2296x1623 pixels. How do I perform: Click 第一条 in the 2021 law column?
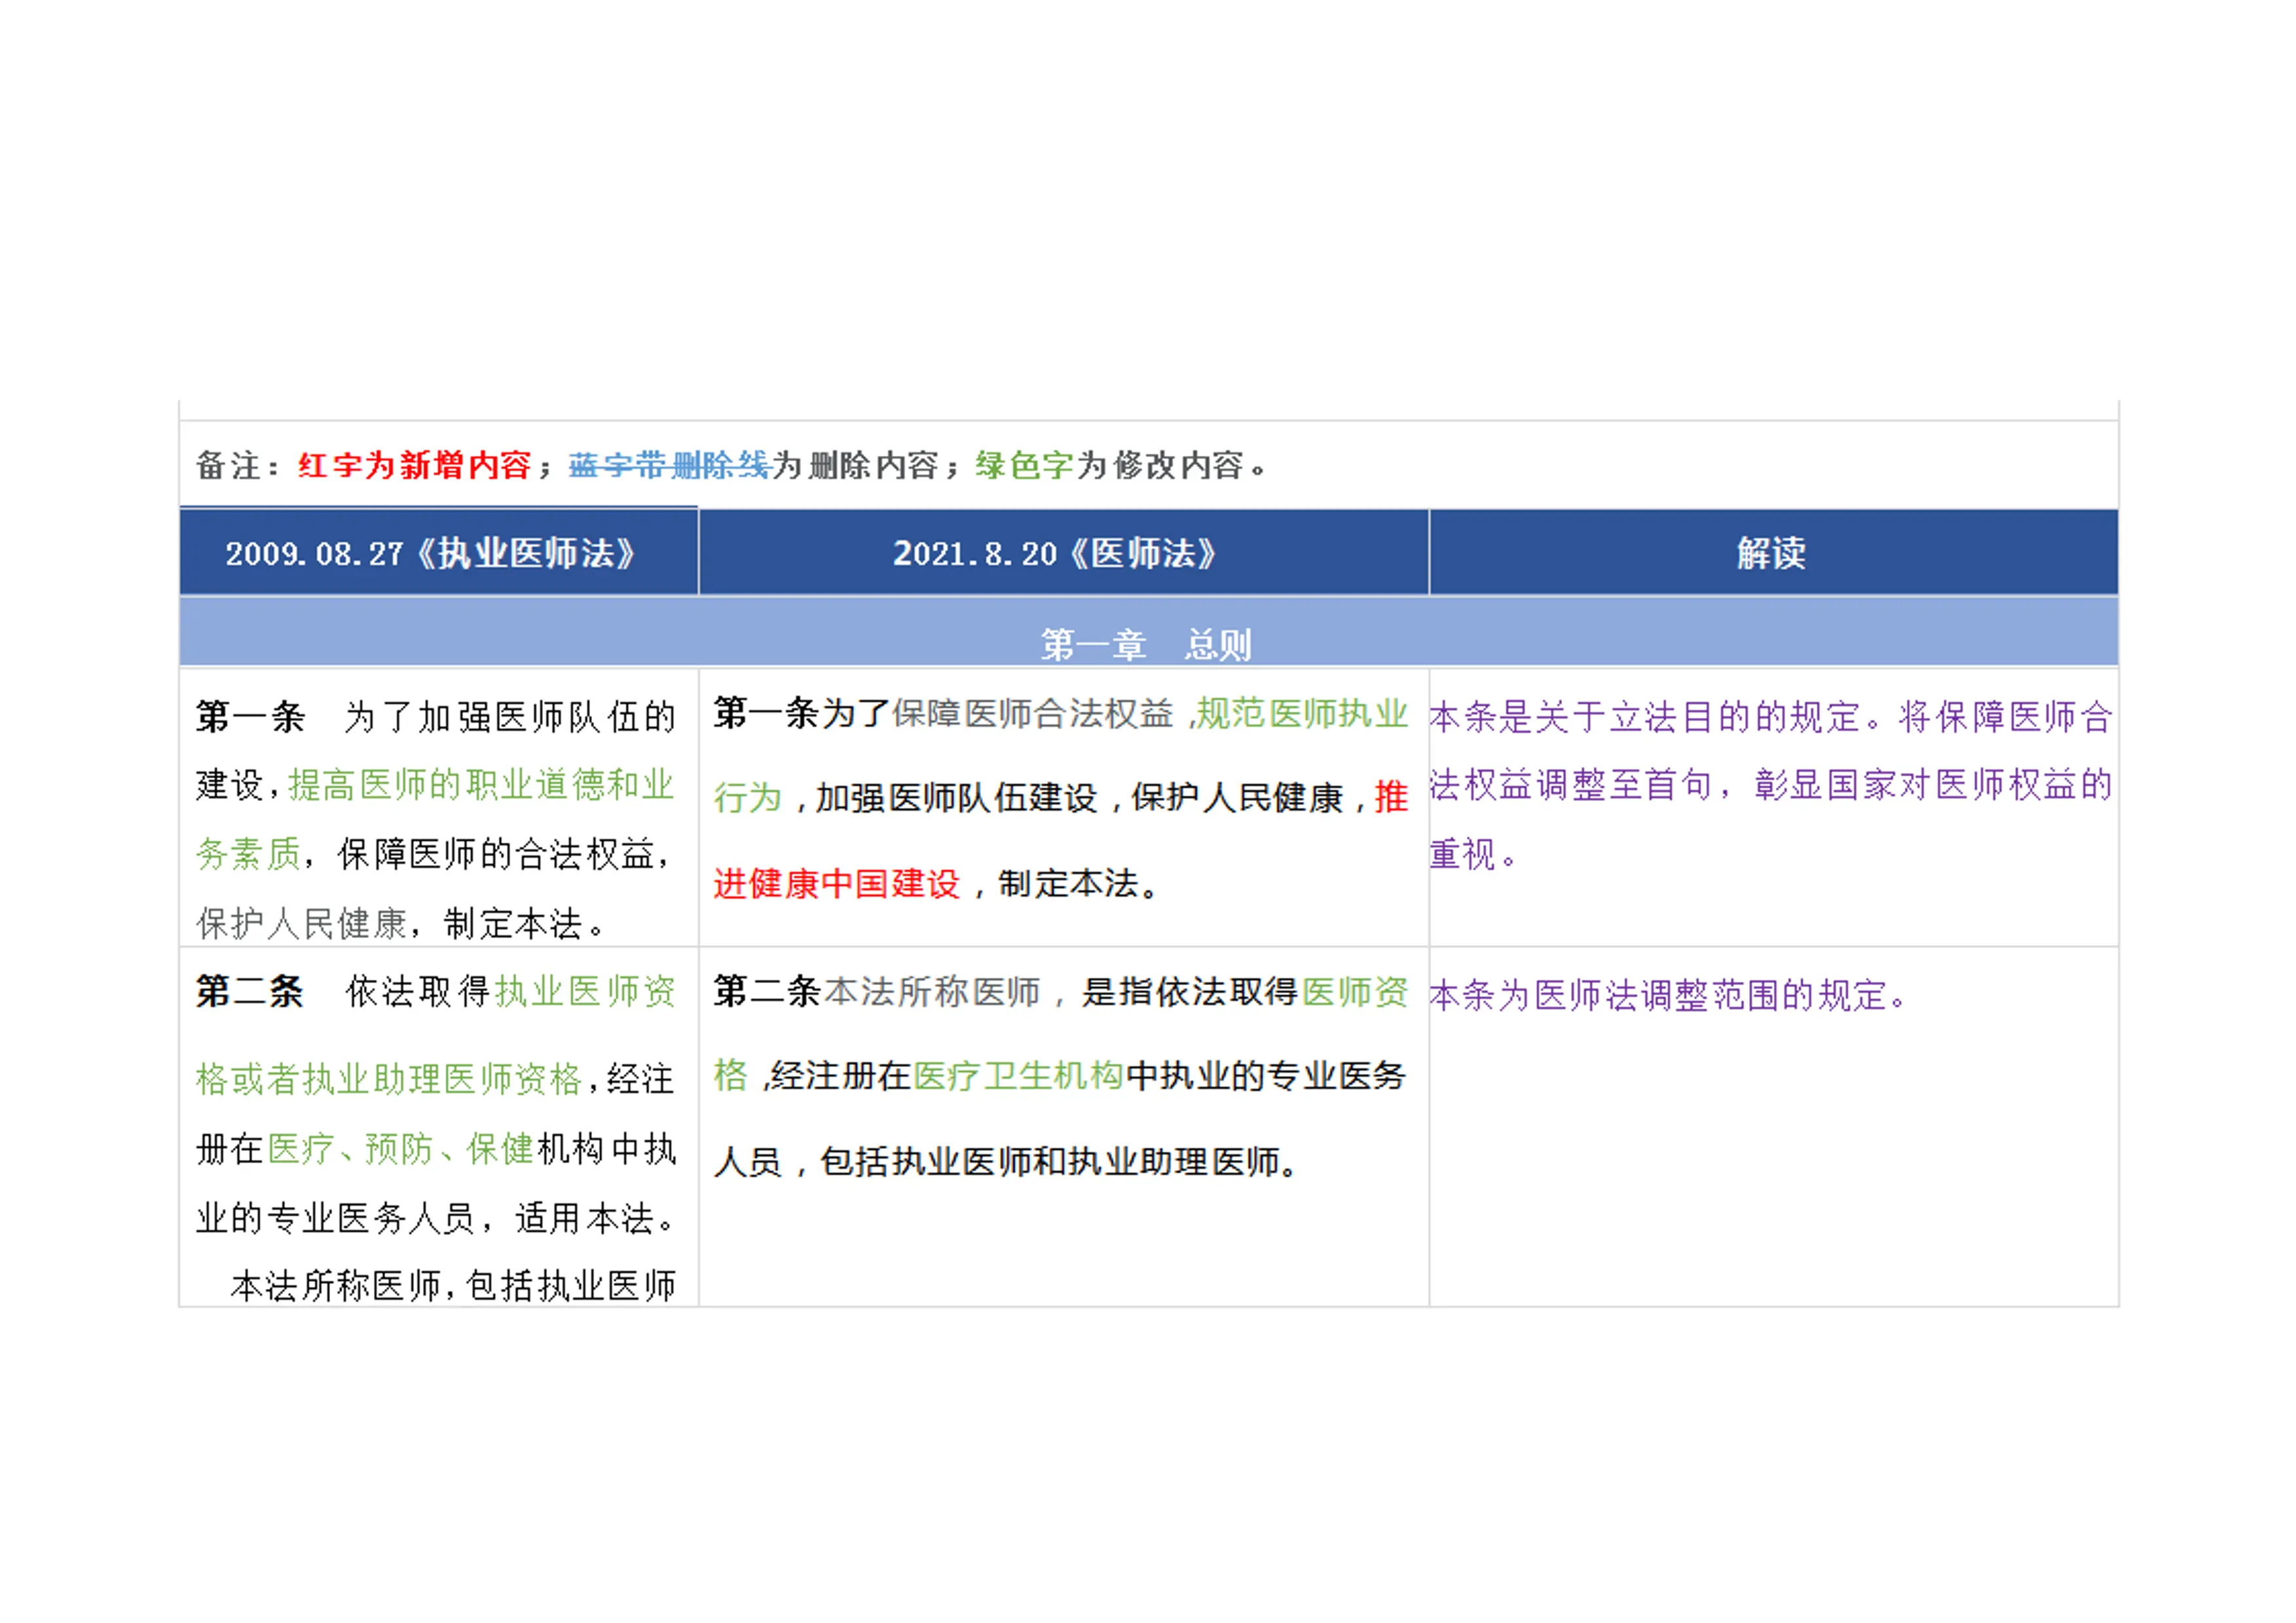click(766, 713)
